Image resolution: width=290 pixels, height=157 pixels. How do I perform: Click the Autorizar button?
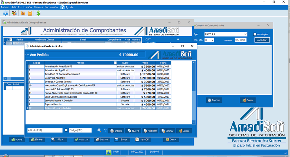pyautogui.click(x=82, y=140)
